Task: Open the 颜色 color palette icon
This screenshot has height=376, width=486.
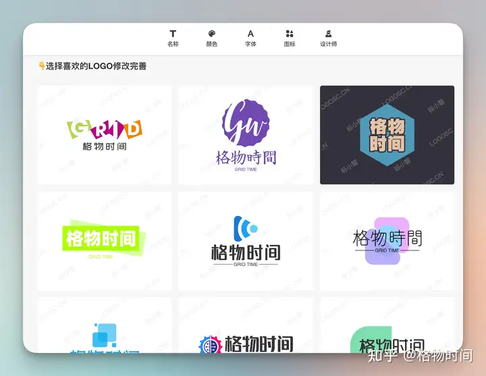Action: point(212,34)
